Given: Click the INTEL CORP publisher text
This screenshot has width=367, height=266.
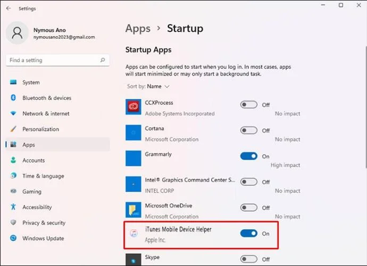Looking at the screenshot, I should [x=160, y=191].
